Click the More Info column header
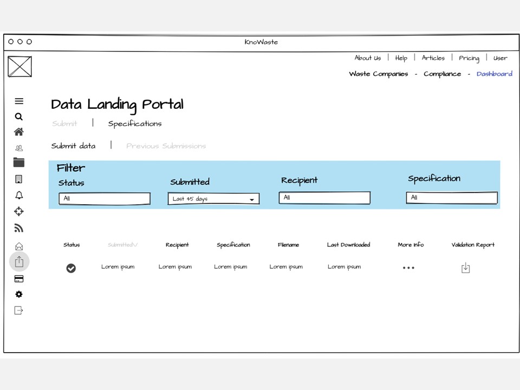Image resolution: width=520 pixels, height=390 pixels. 411,245
